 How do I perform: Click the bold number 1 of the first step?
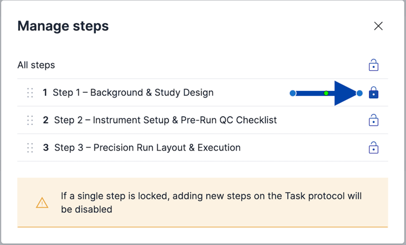(x=45, y=93)
